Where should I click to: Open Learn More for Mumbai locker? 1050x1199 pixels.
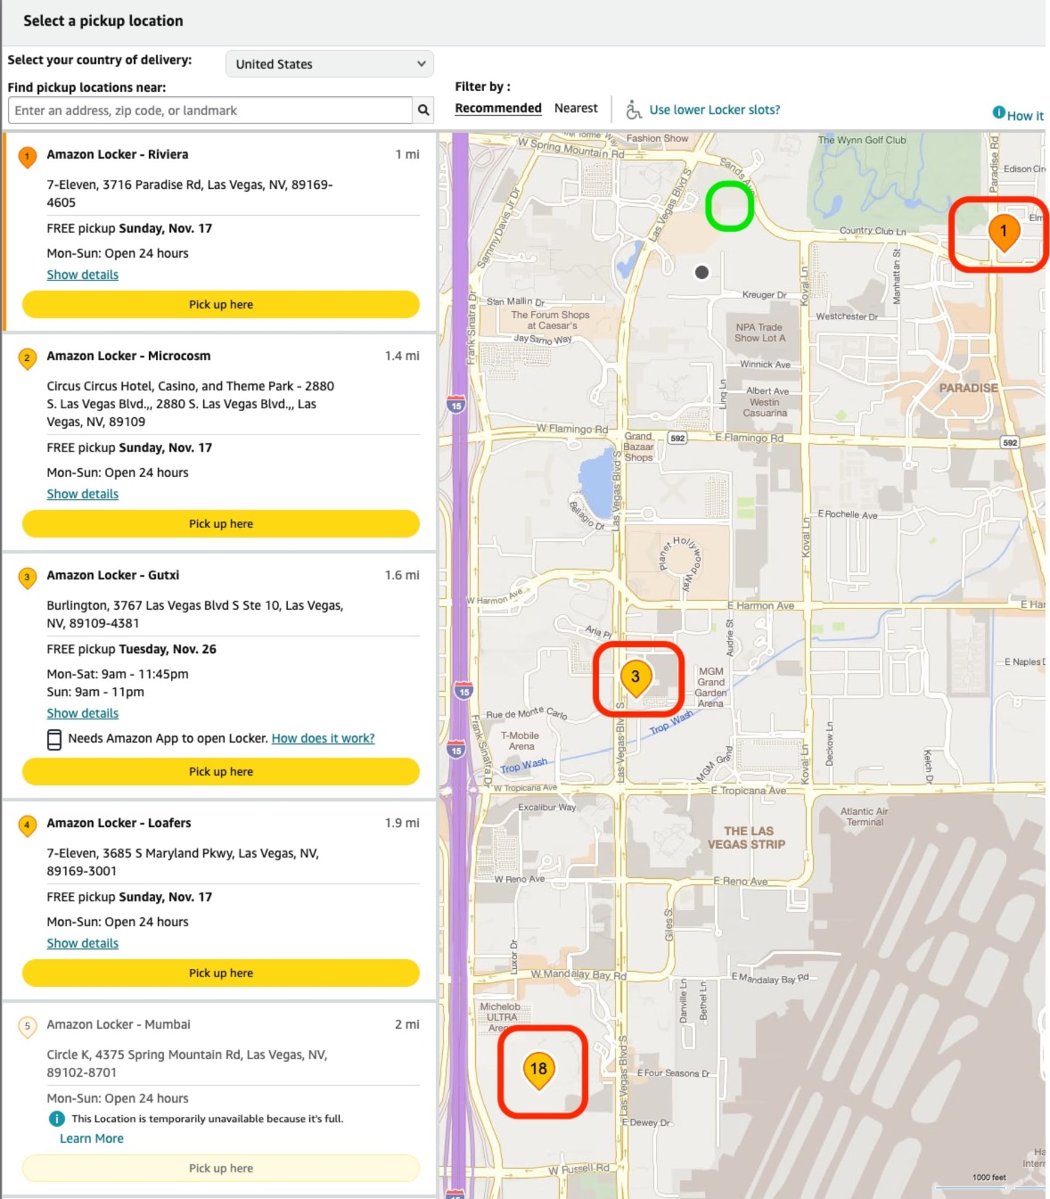92,1138
